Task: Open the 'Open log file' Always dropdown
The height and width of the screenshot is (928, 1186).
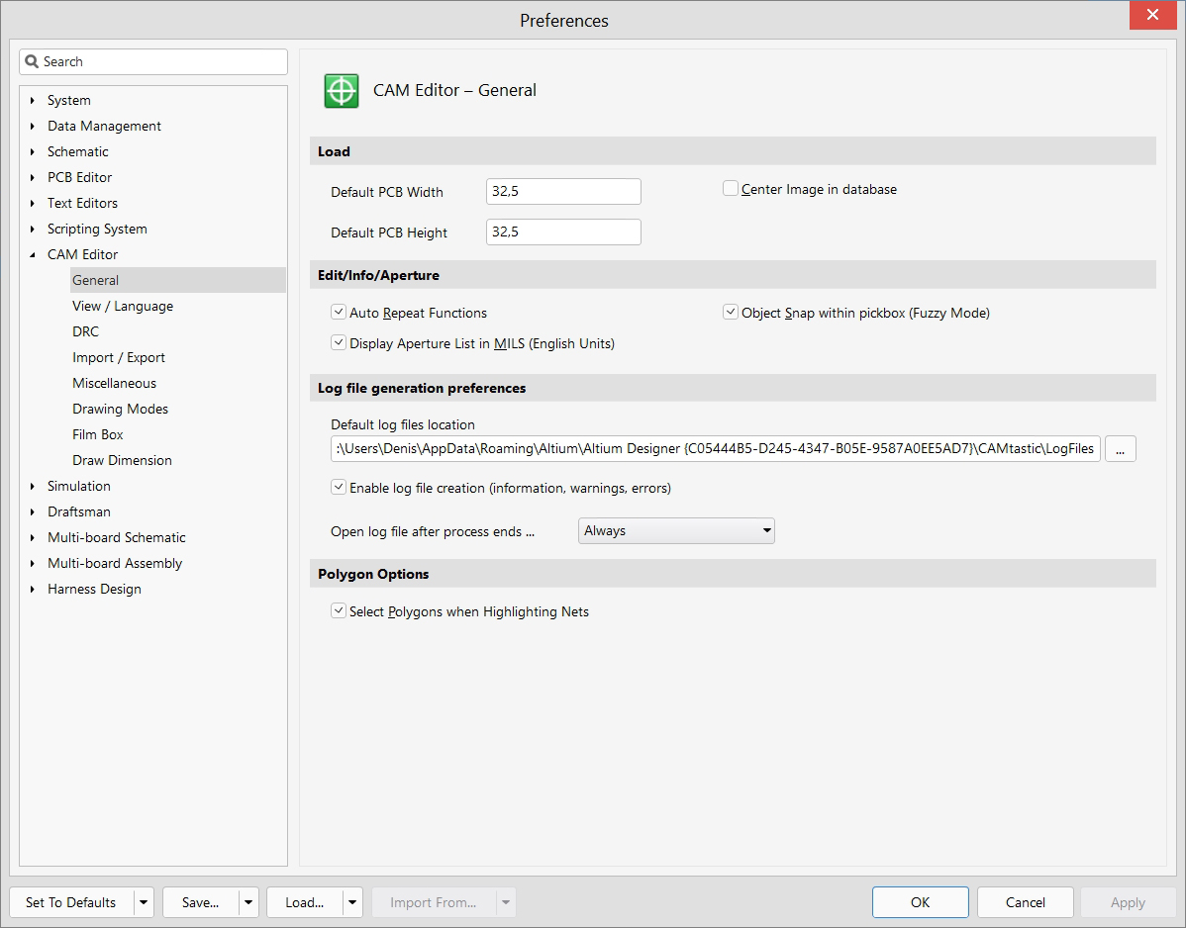Action: click(x=676, y=530)
